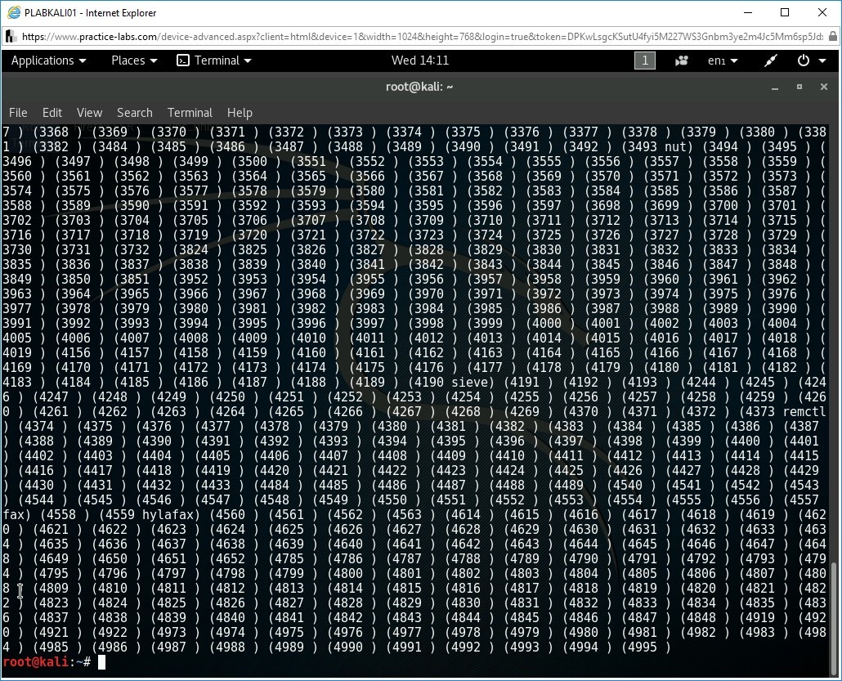The image size is (842, 681).
Task: Minimize the Internet Explorer window
Action: (x=748, y=12)
